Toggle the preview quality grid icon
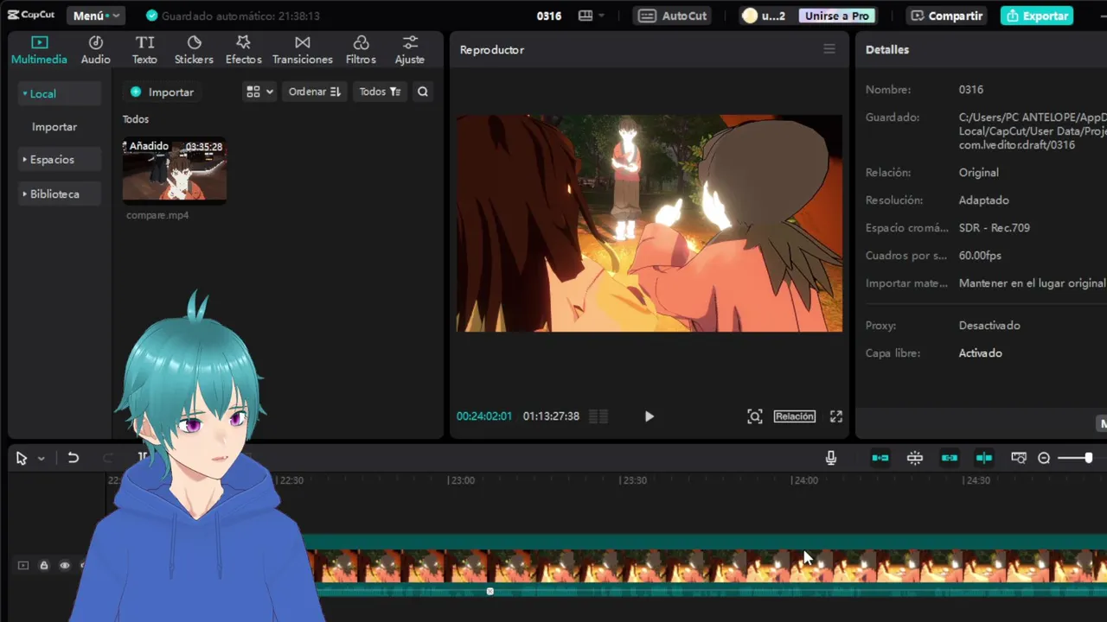The image size is (1107, 622). [x=598, y=416]
